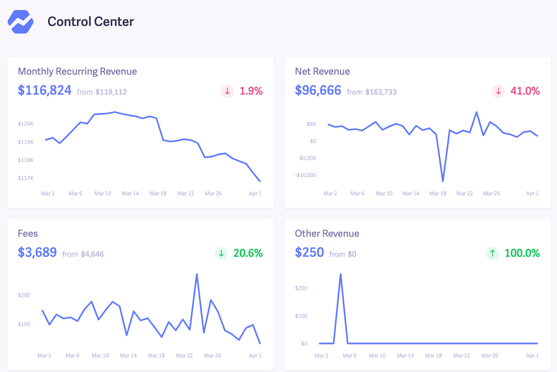Viewport: 557px width, 372px height.
Task: Click the Mar 14 label in MRR chart
Action: [130, 193]
